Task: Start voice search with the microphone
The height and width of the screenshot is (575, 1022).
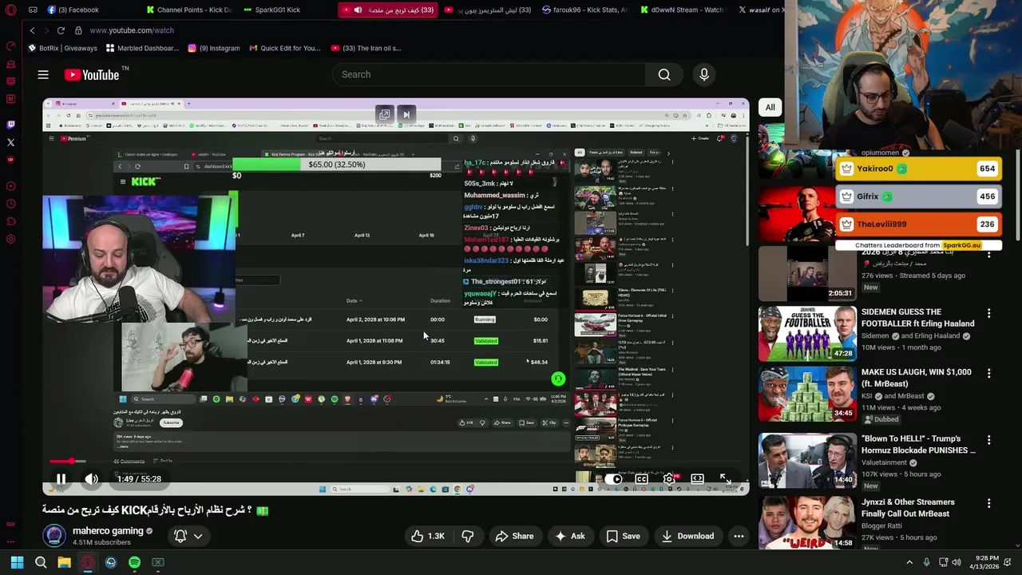Action: pyautogui.click(x=703, y=74)
